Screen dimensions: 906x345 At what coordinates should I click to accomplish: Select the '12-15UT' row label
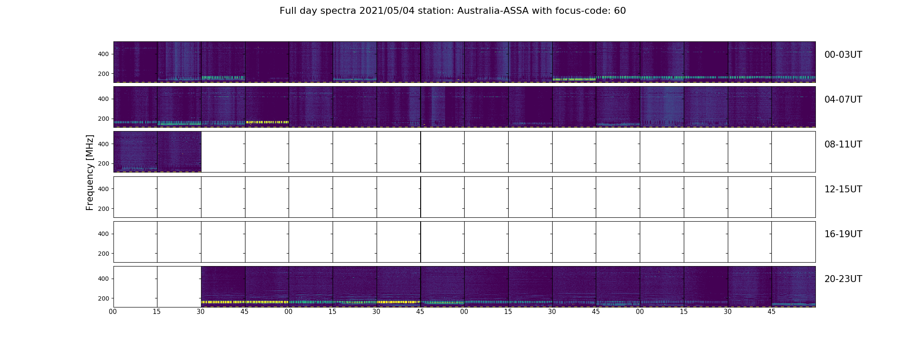tap(843, 189)
